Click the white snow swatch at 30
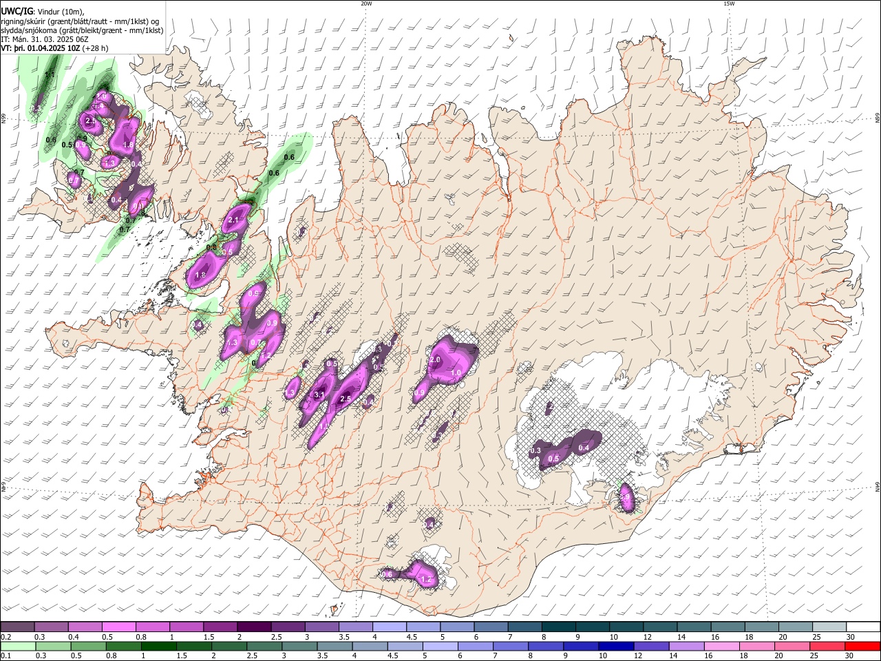This screenshot has height=661, width=881. pyautogui.click(x=863, y=627)
